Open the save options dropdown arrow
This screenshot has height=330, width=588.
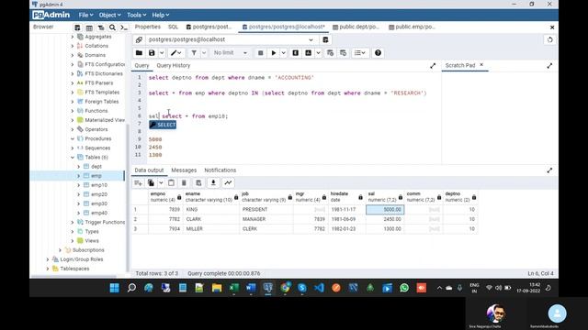pyautogui.click(x=162, y=53)
